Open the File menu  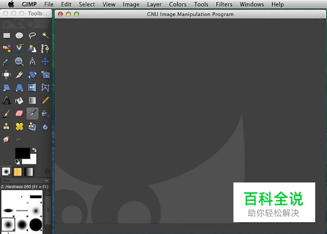[49, 4]
